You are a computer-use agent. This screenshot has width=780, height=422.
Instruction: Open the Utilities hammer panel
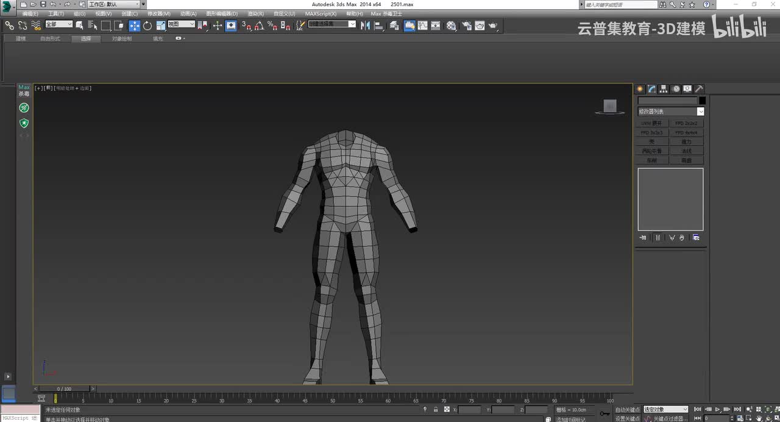click(x=699, y=89)
